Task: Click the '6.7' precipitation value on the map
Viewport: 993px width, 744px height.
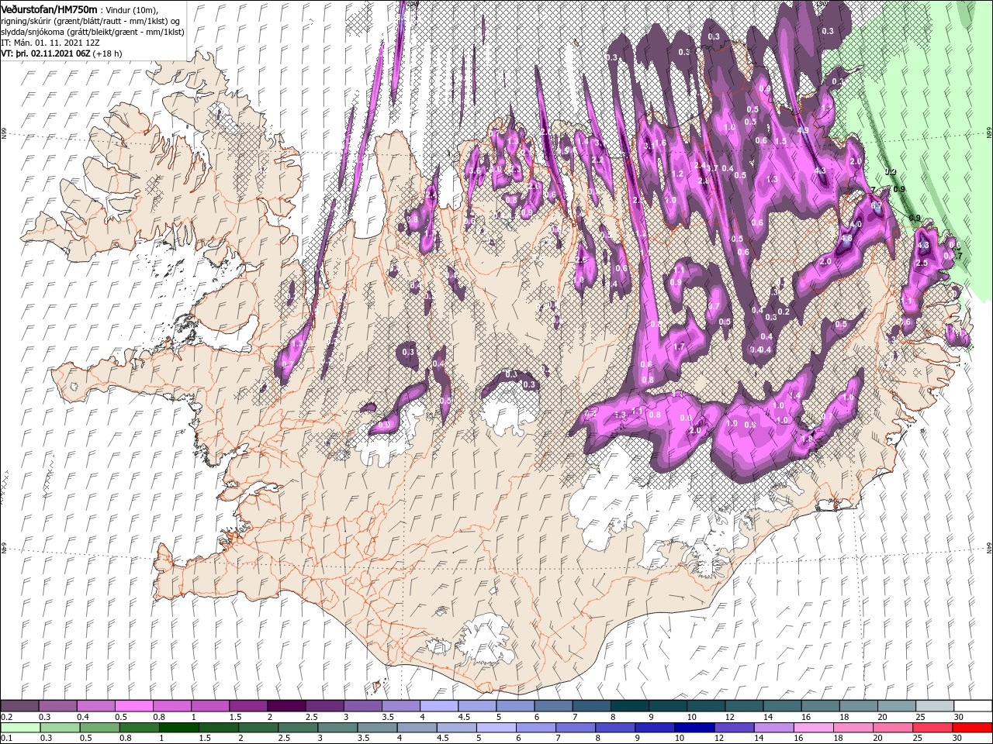Action: click(877, 206)
